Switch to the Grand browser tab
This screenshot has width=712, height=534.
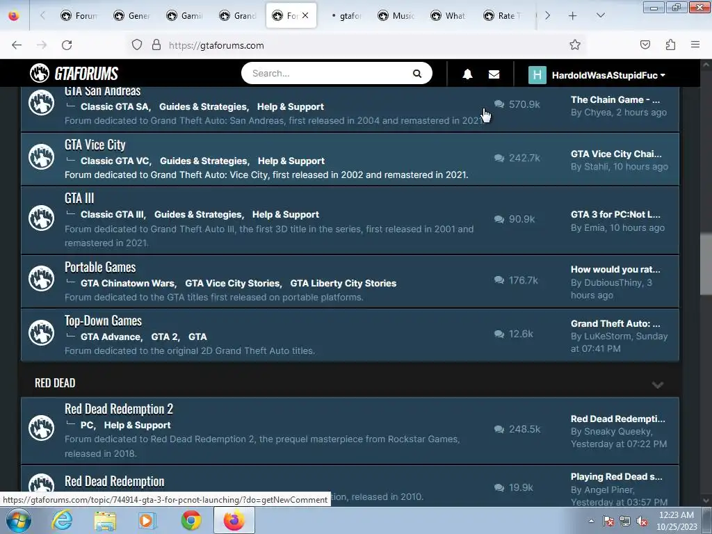coord(238,15)
